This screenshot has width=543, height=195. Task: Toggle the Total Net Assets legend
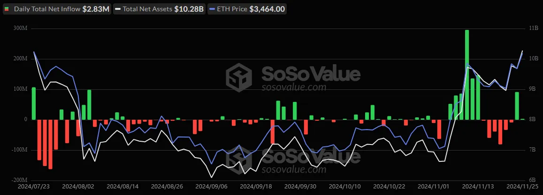tap(160, 9)
